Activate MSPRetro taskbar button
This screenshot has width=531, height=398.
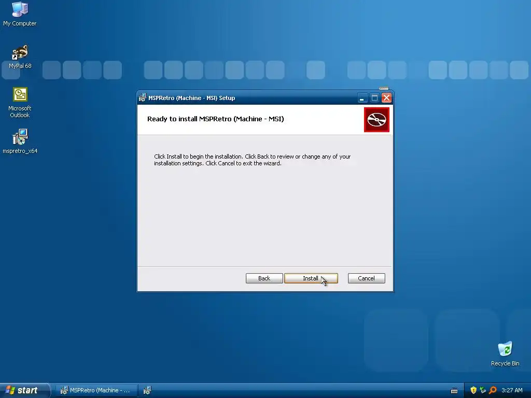[96, 390]
